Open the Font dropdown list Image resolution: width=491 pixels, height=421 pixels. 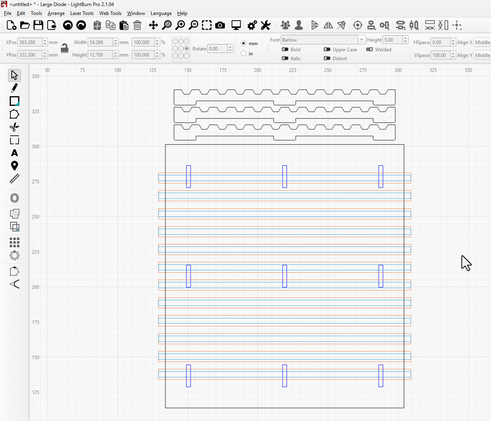coord(362,40)
